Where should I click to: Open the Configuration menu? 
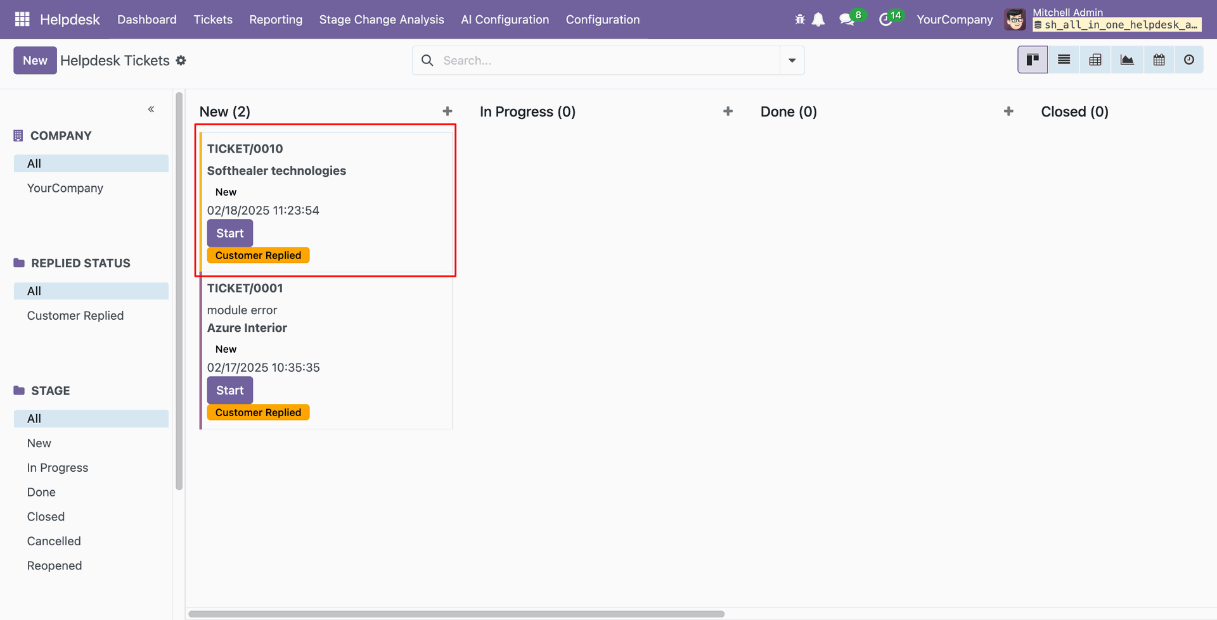603,20
